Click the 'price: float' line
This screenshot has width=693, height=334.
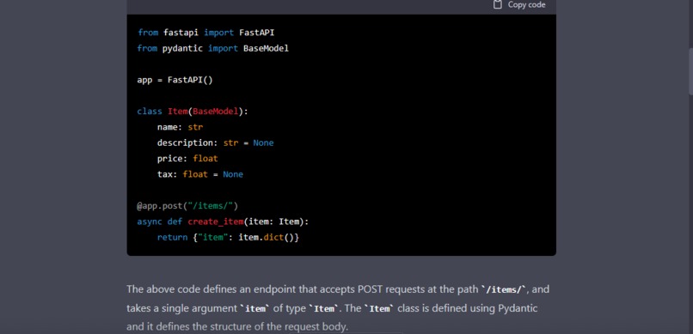point(187,158)
